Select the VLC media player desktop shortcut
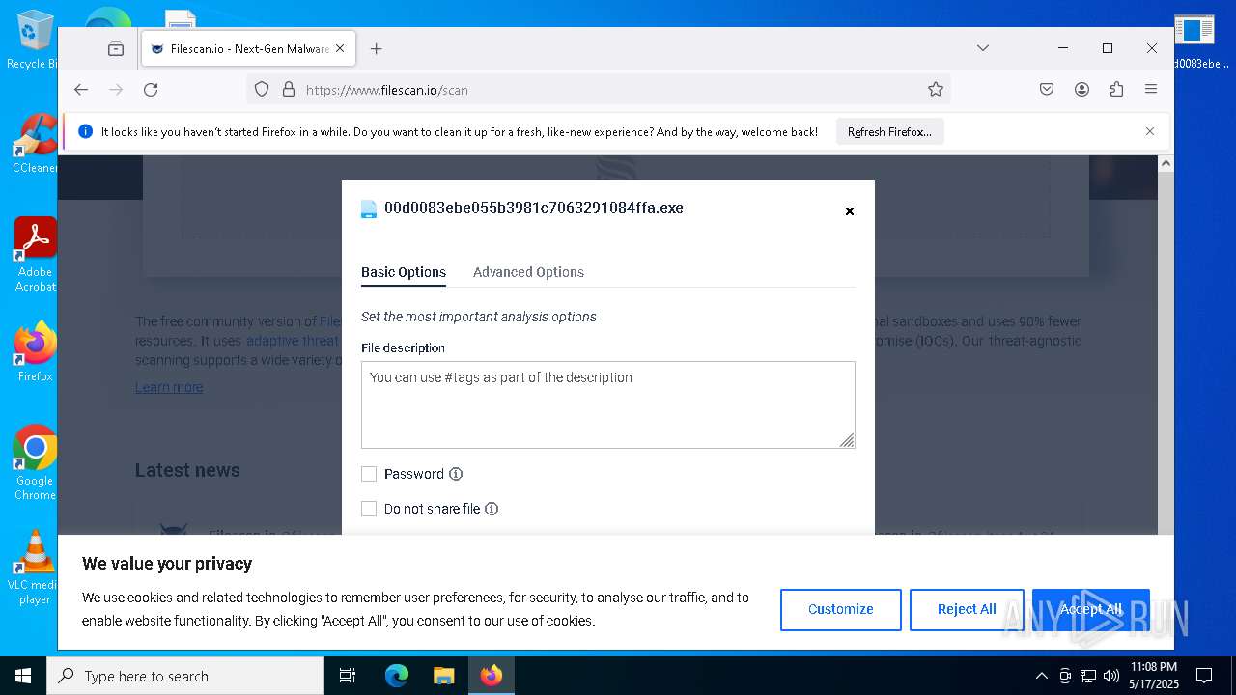Screen dimensions: 1236x695 tap(35, 568)
